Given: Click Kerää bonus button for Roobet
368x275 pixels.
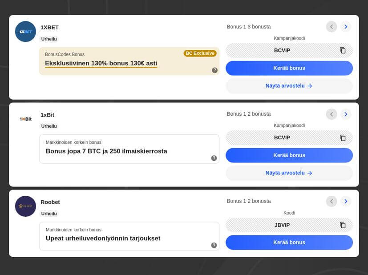Looking at the screenshot, I should click(289, 243).
